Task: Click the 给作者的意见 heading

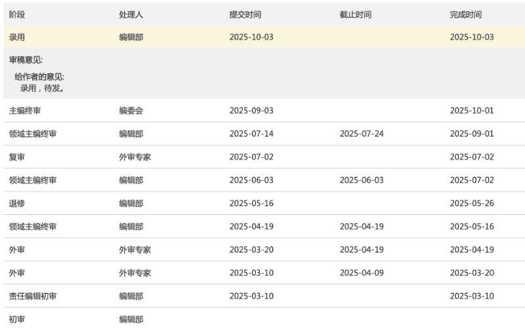Action: tap(39, 77)
